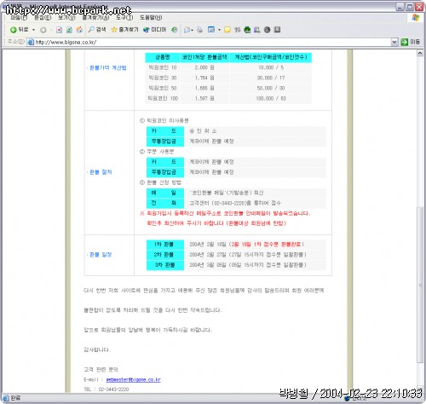The image size is (426, 404).
Task: Open the Mail icon's dropdown arrow
Action: [193, 30]
